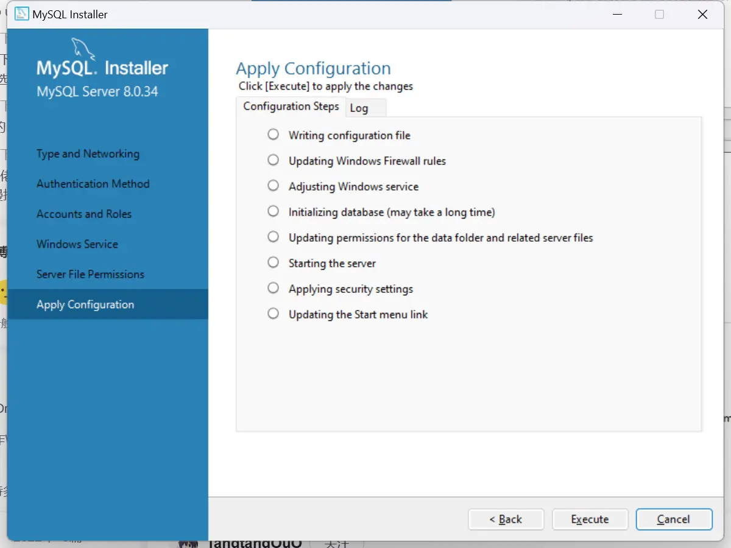The height and width of the screenshot is (548, 731).
Task: Click the Cancel button
Action: pyautogui.click(x=674, y=519)
